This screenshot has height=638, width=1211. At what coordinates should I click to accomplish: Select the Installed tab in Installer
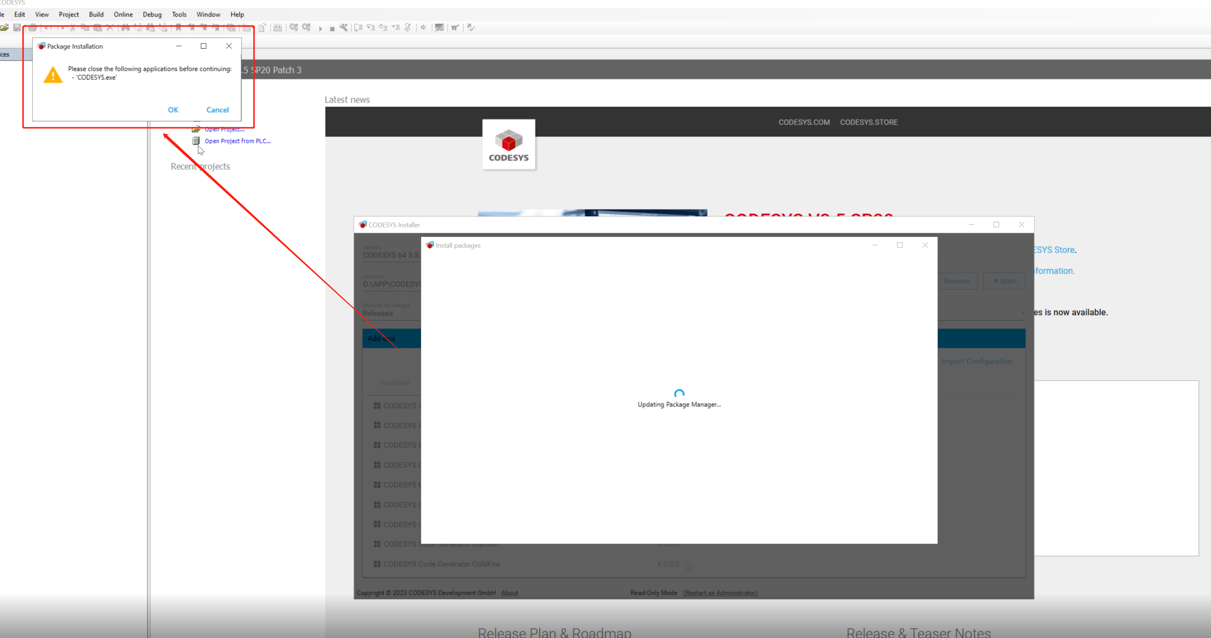coord(395,383)
